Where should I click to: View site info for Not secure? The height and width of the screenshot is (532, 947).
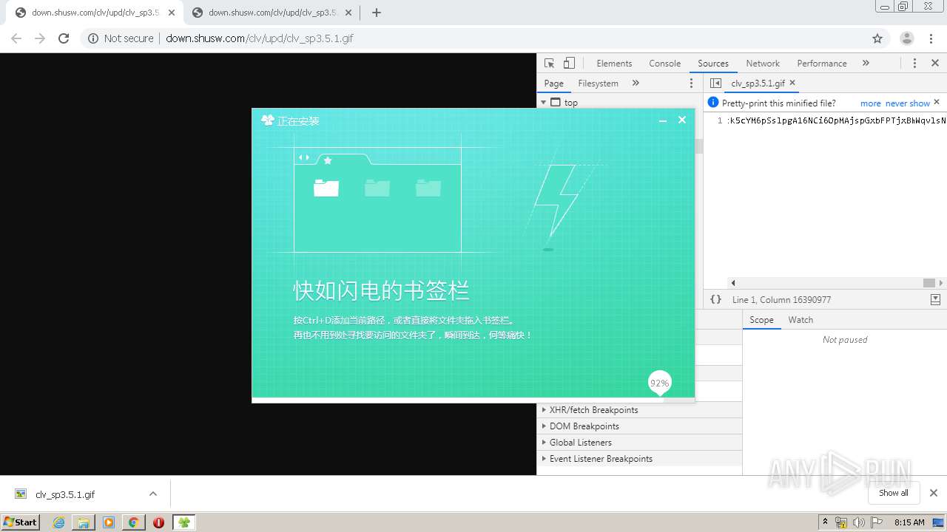[121, 38]
